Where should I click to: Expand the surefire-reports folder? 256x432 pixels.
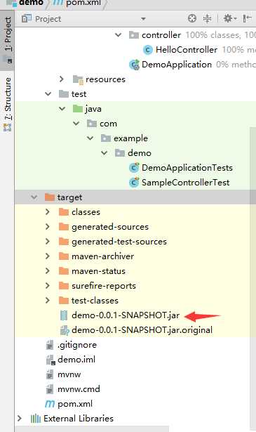tap(48, 286)
